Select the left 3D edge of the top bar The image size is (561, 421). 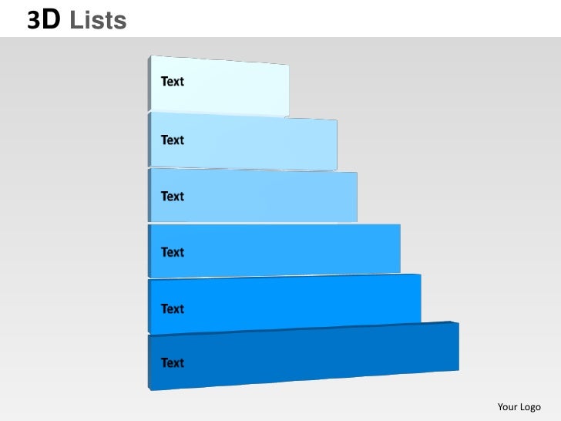pyautogui.click(x=149, y=84)
